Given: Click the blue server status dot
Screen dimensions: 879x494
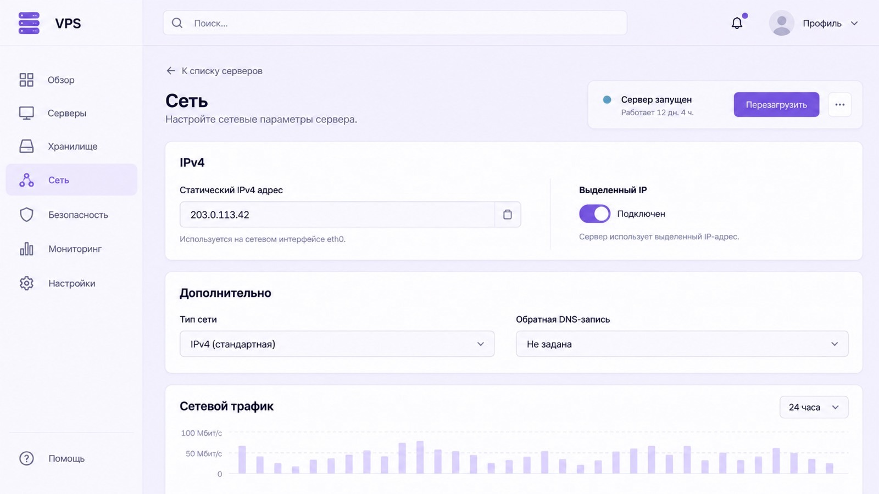Looking at the screenshot, I should pyautogui.click(x=607, y=99).
